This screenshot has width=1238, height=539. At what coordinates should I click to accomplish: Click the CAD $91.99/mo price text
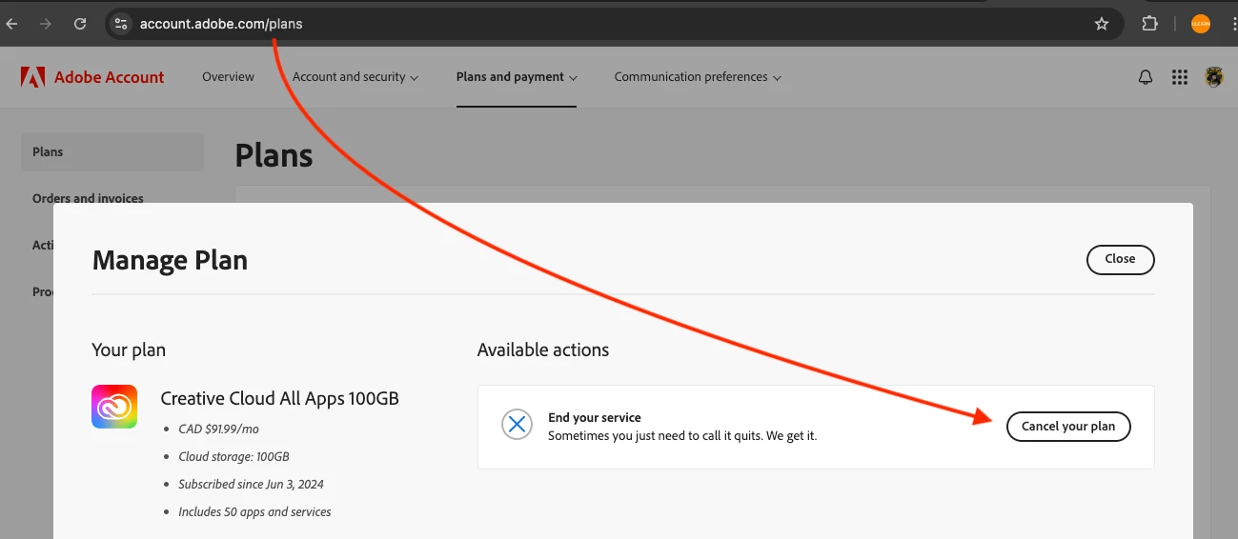(218, 429)
